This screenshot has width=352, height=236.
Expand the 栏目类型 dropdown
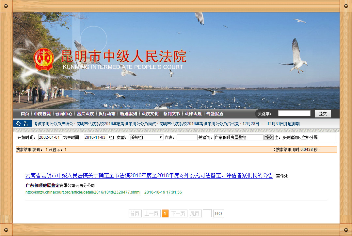(146, 137)
